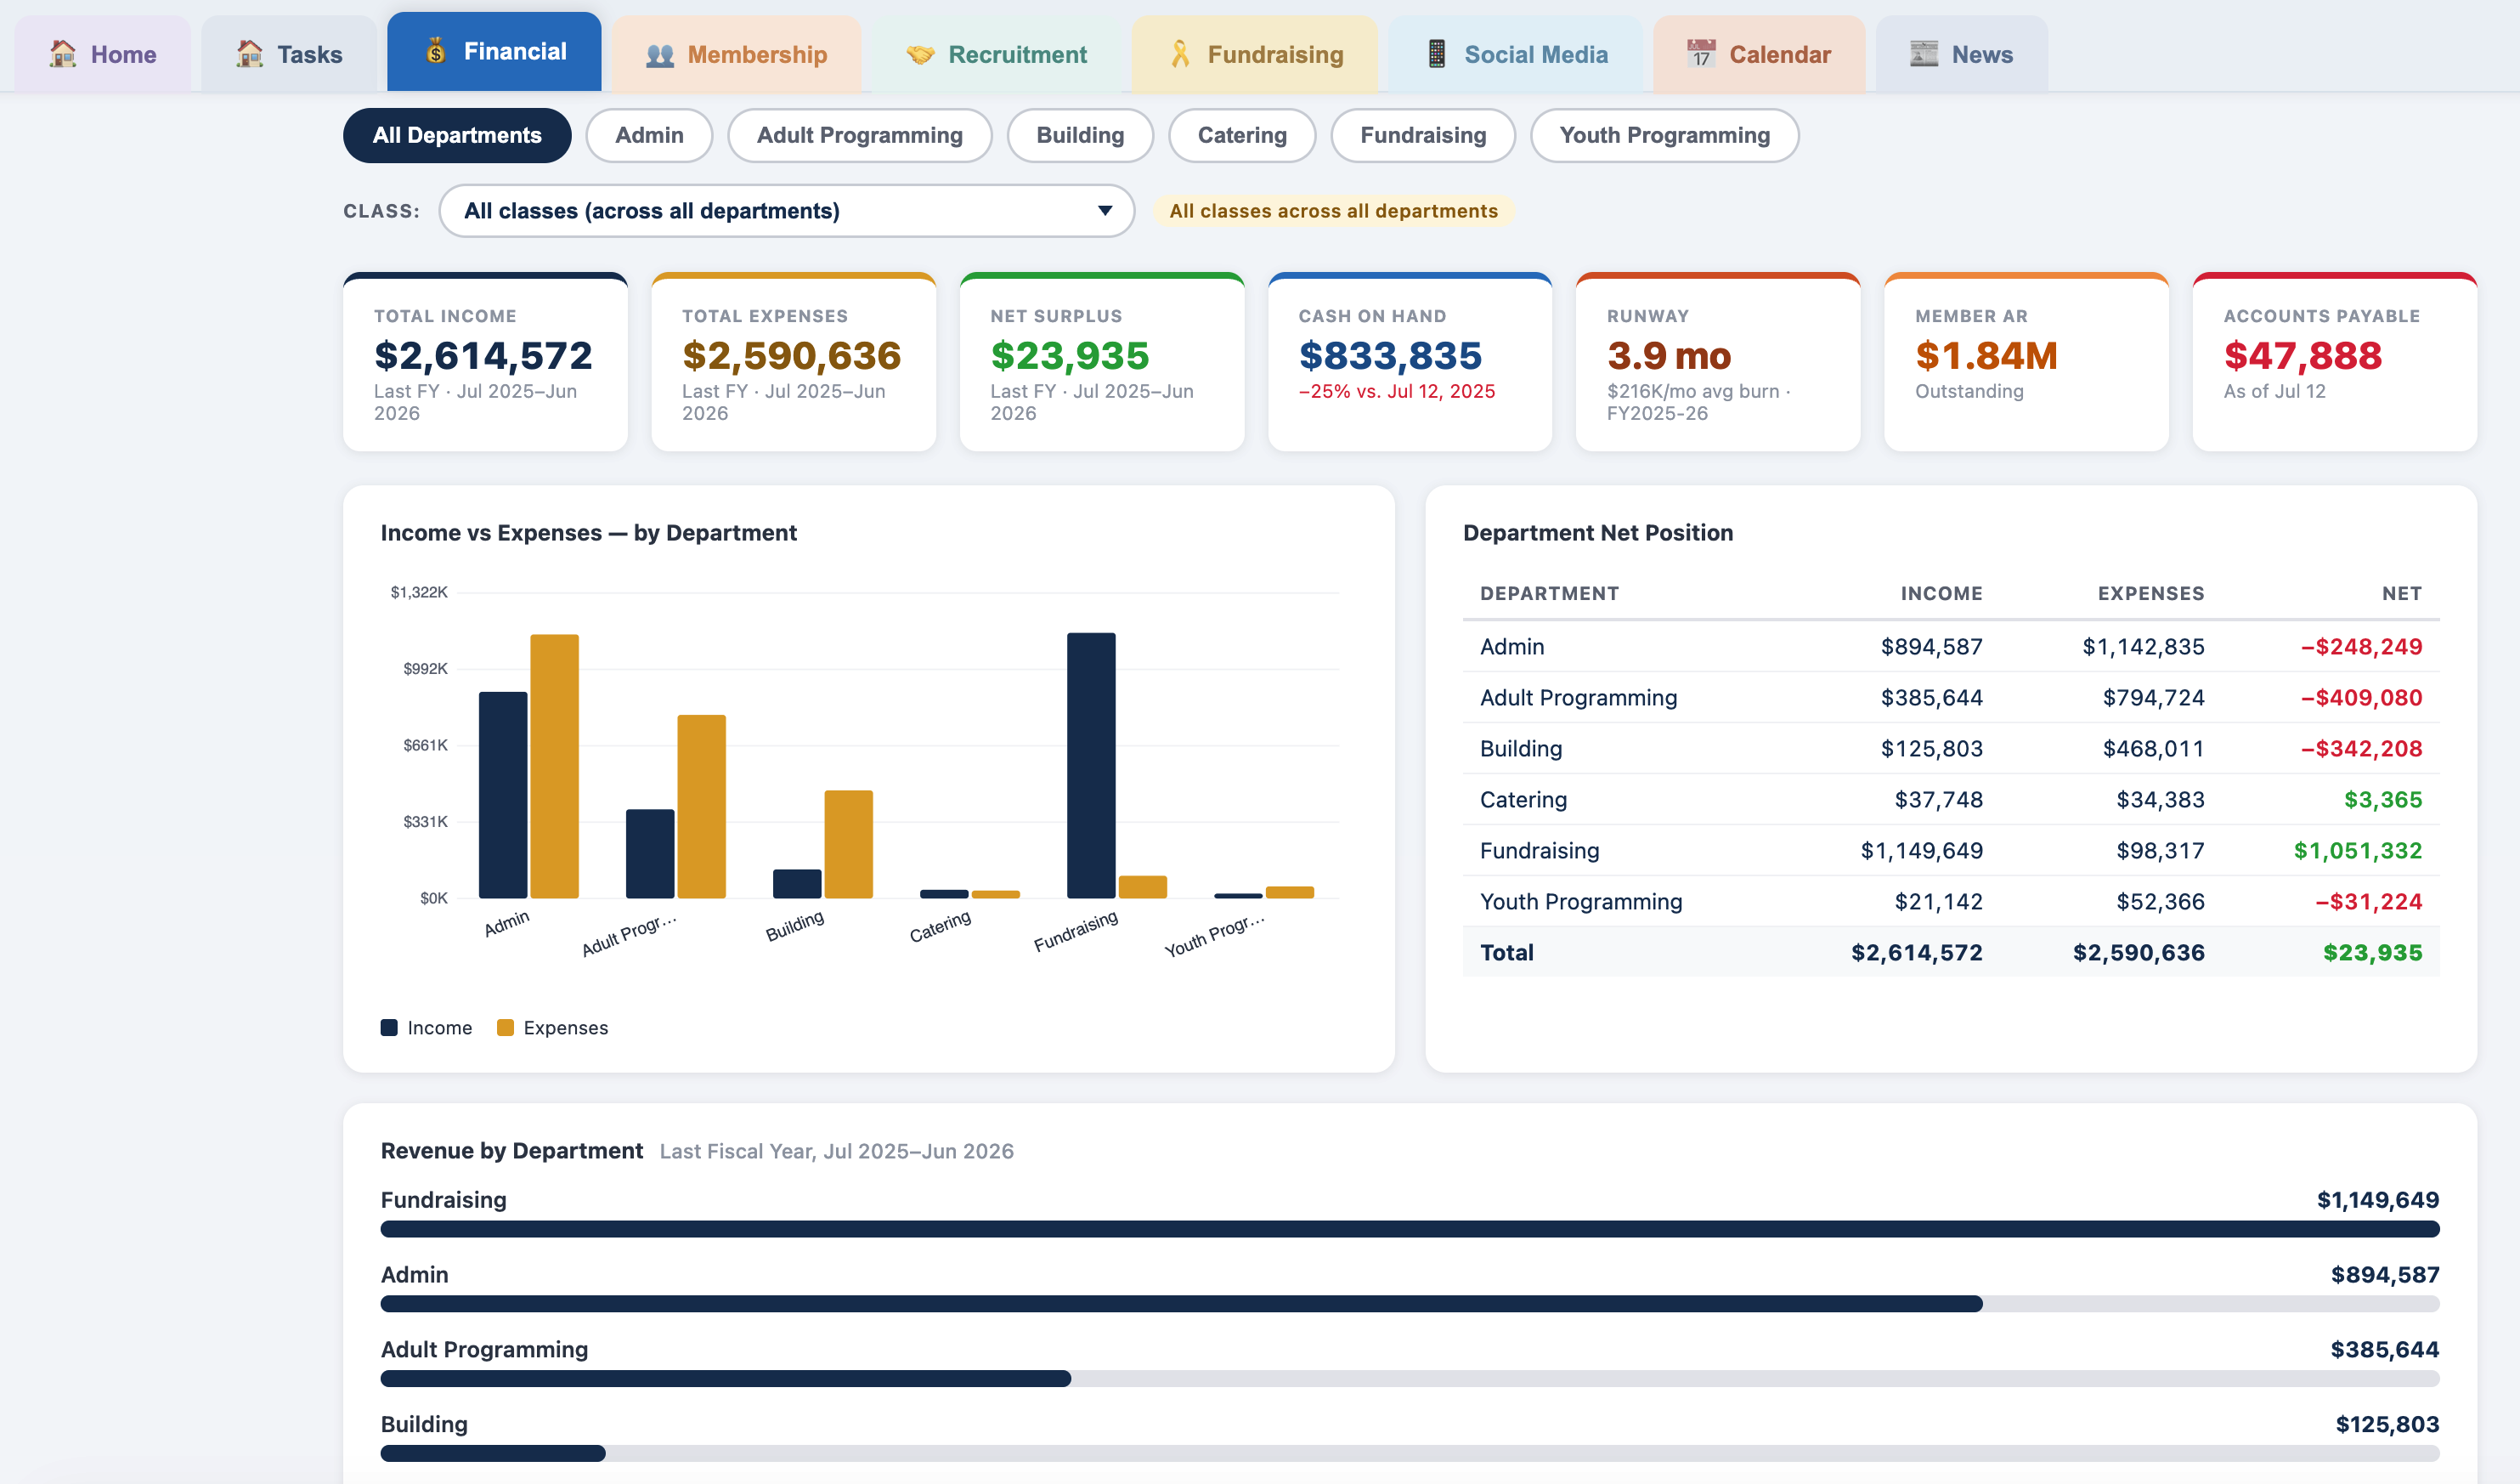Click the Home tab house icon

click(x=63, y=54)
